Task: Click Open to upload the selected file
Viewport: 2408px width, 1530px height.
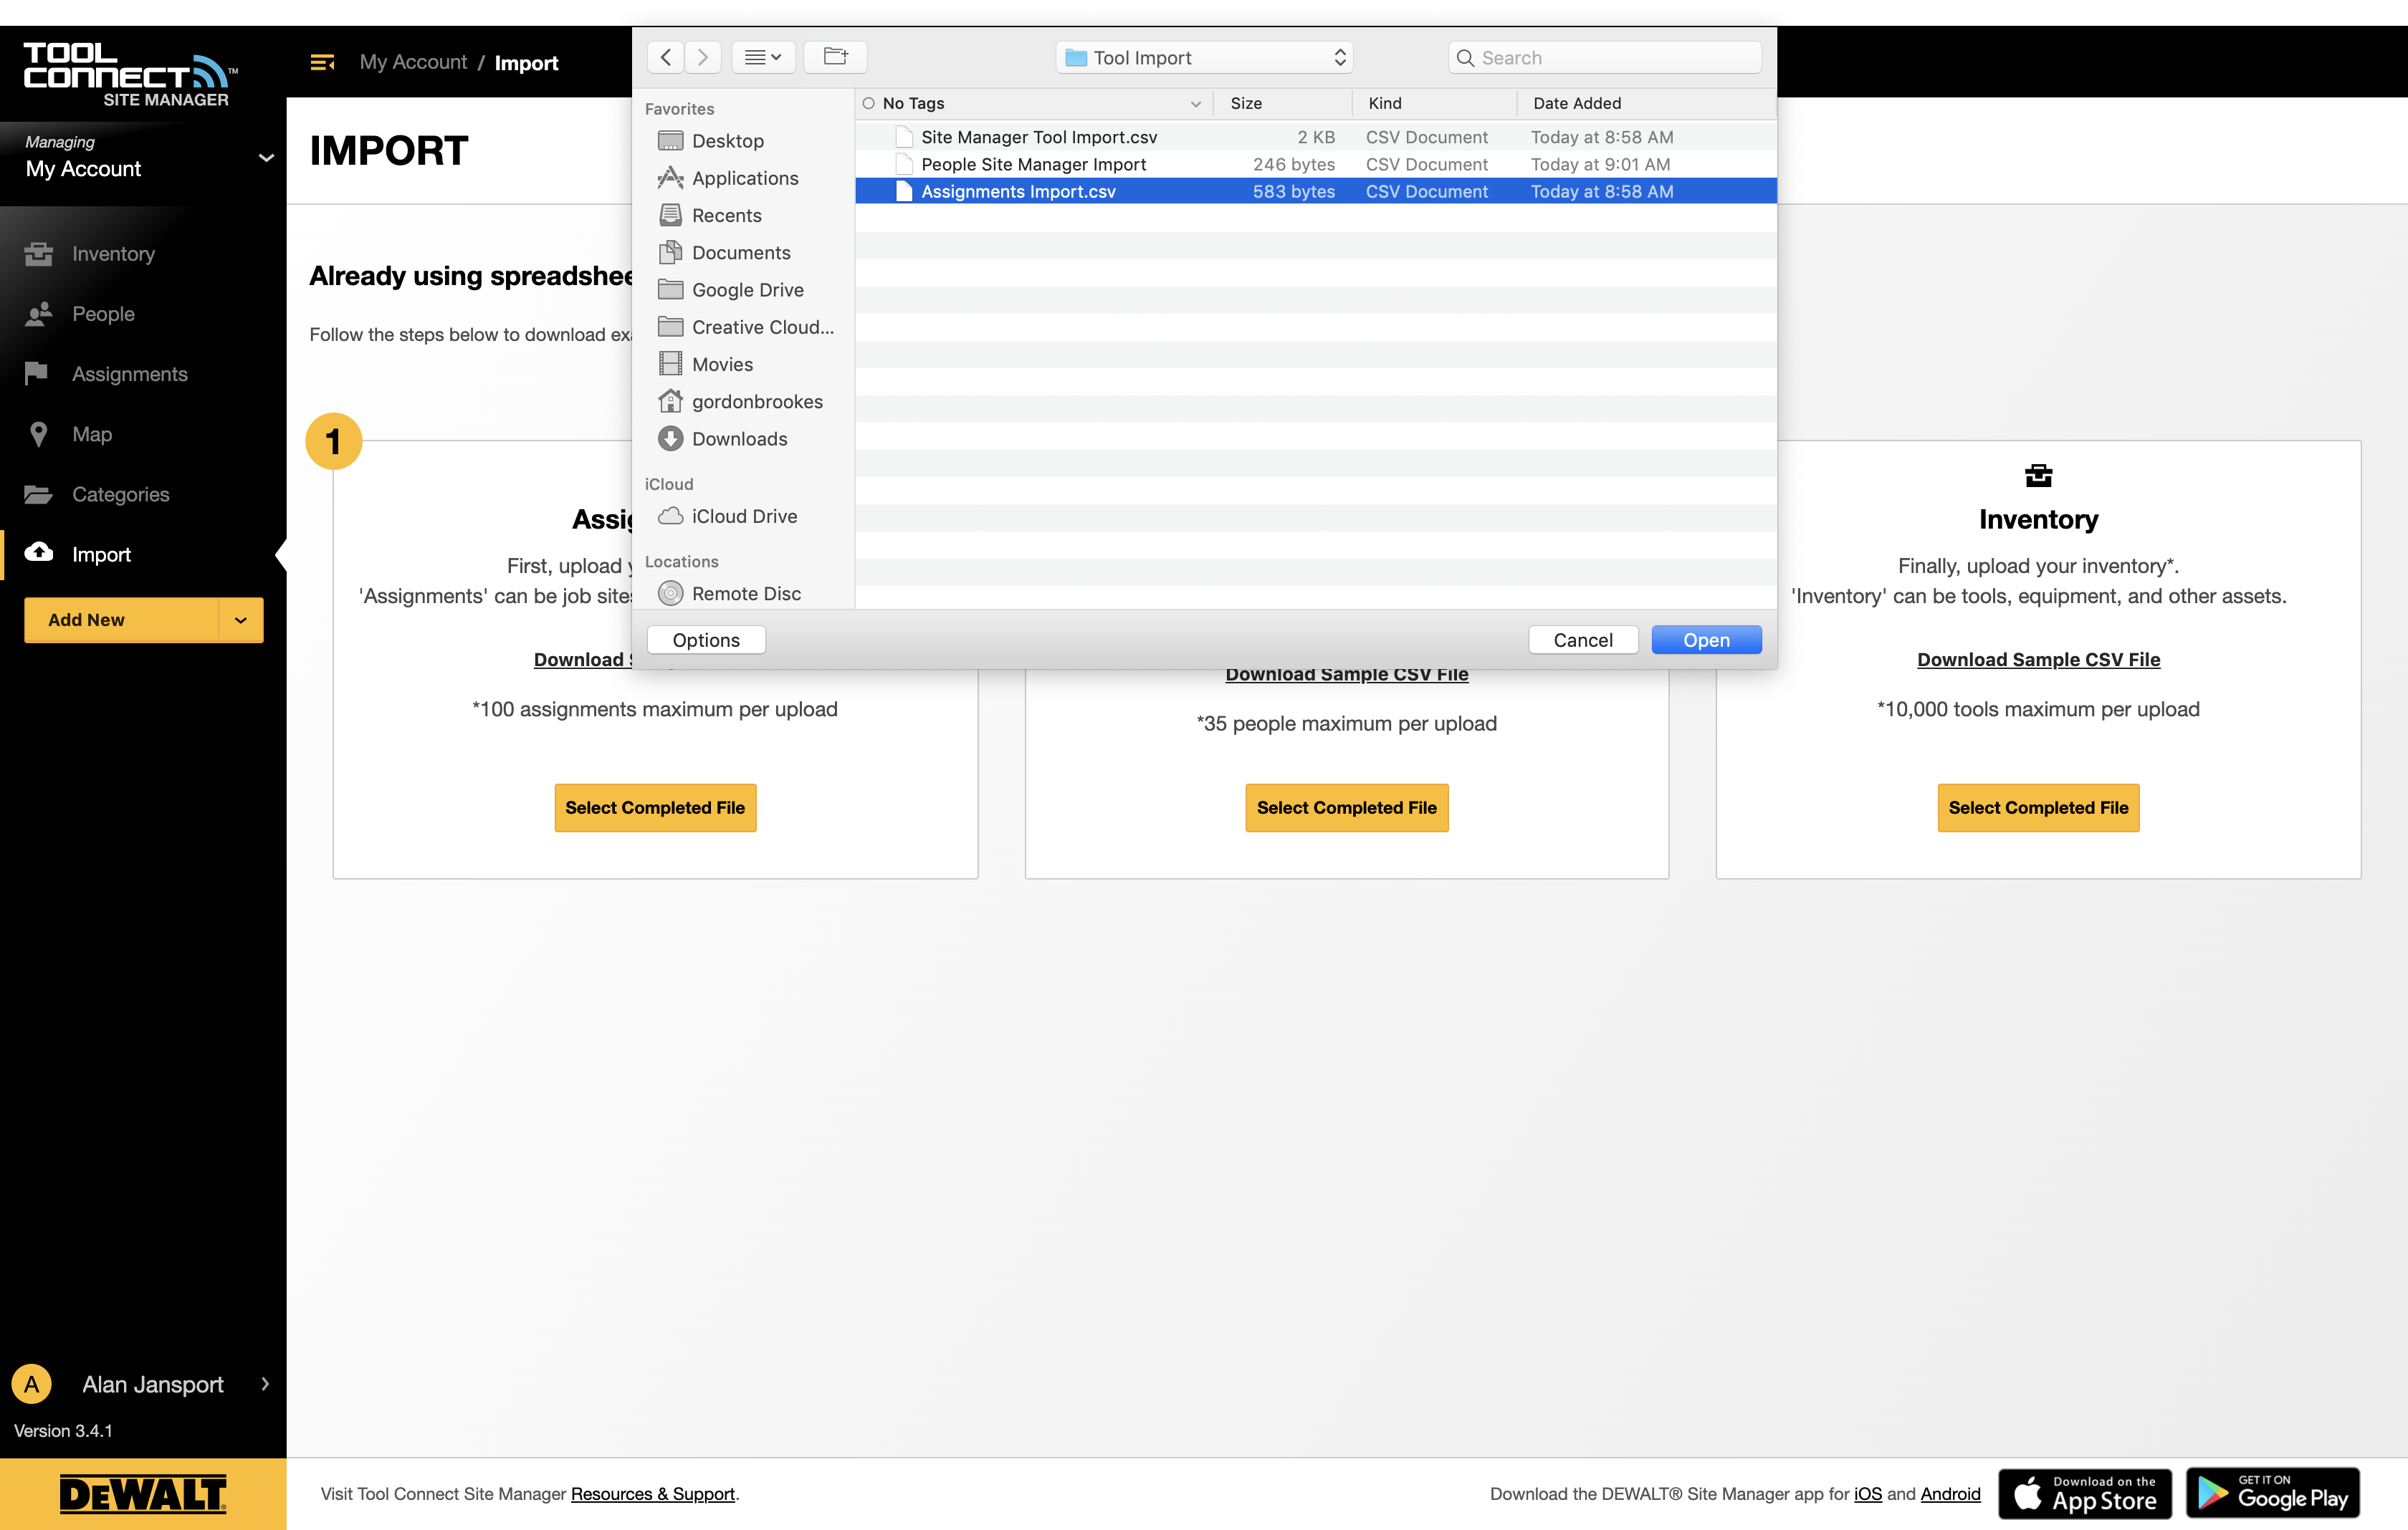Action: click(1706, 640)
